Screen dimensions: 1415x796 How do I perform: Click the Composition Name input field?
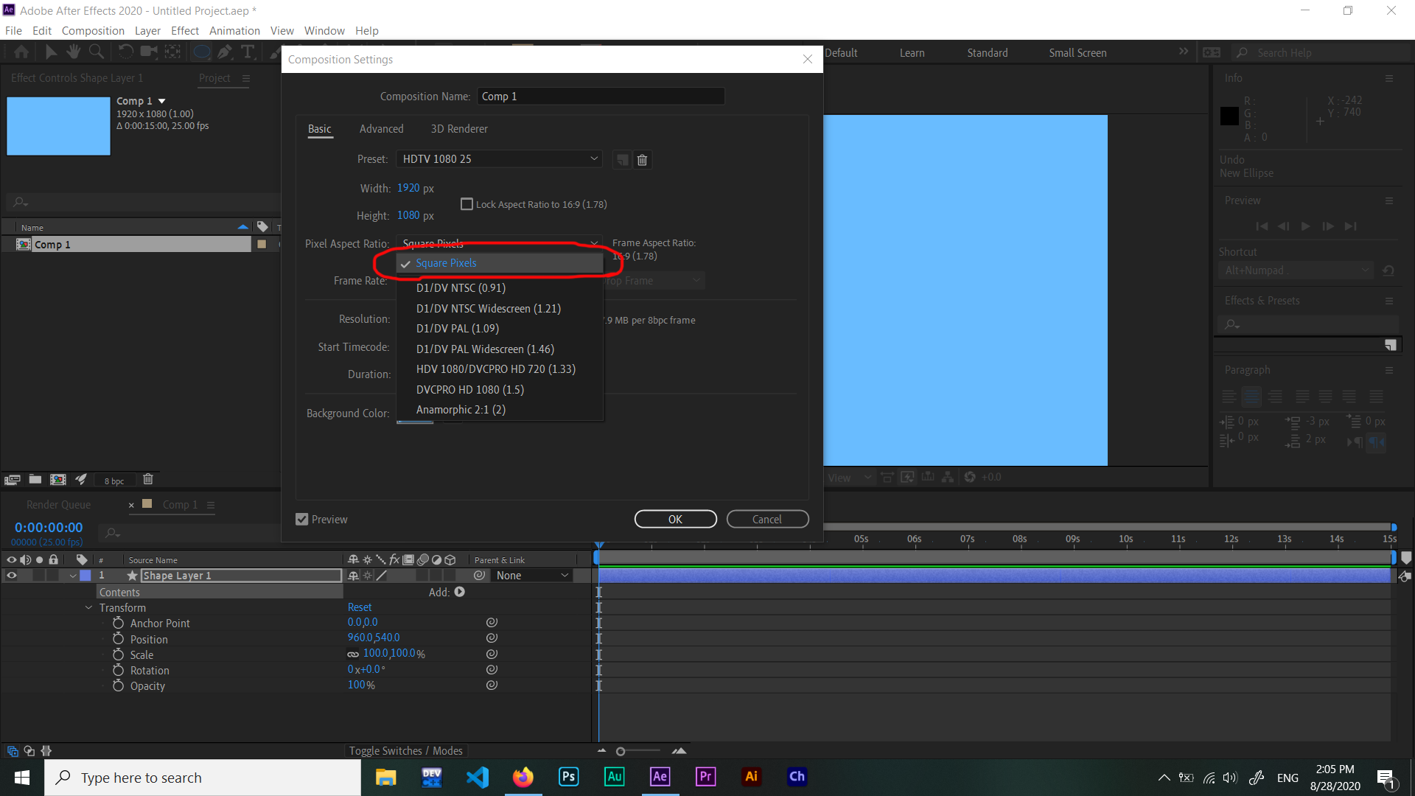tap(600, 95)
